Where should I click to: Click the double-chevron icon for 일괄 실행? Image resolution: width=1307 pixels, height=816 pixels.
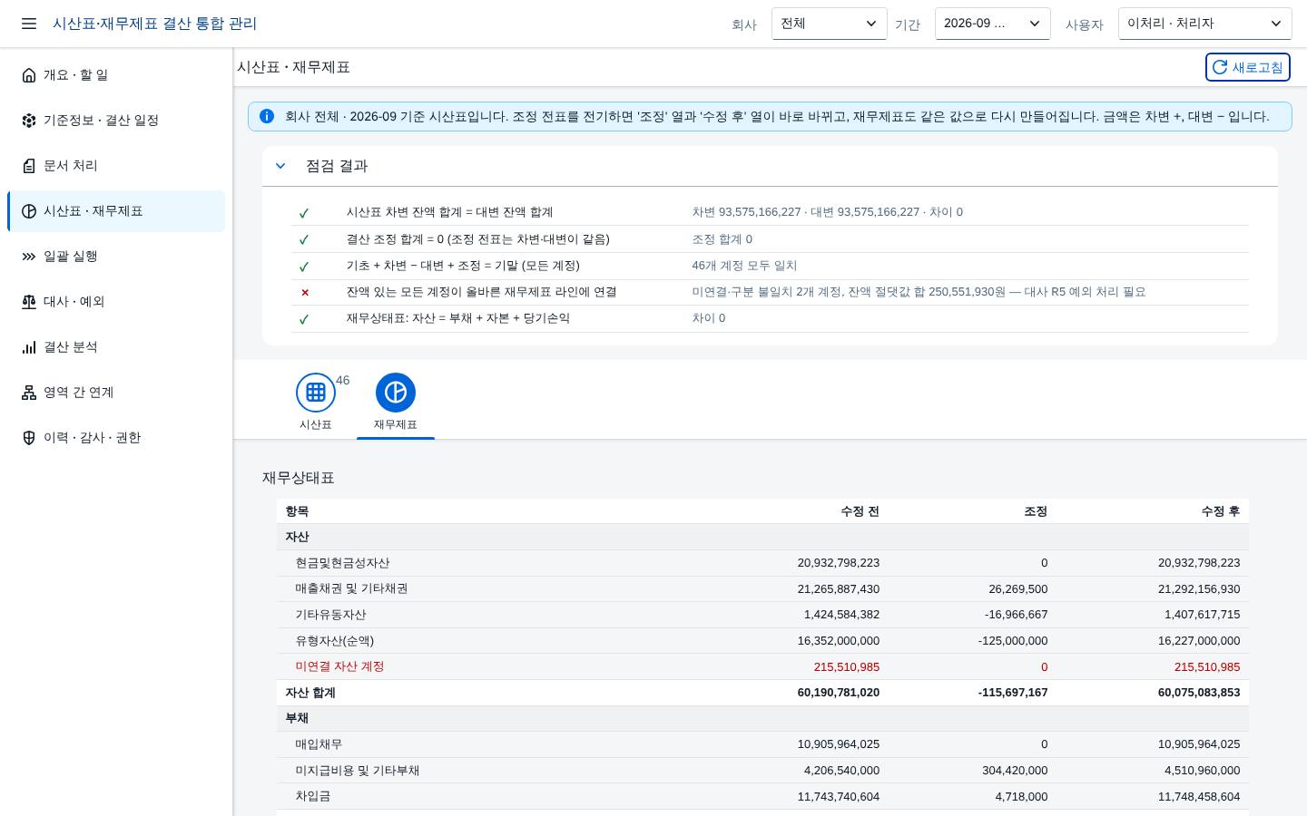(x=29, y=257)
